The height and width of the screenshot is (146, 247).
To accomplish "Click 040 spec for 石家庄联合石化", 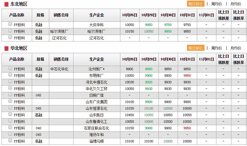I will pyautogui.click(x=38, y=128).
